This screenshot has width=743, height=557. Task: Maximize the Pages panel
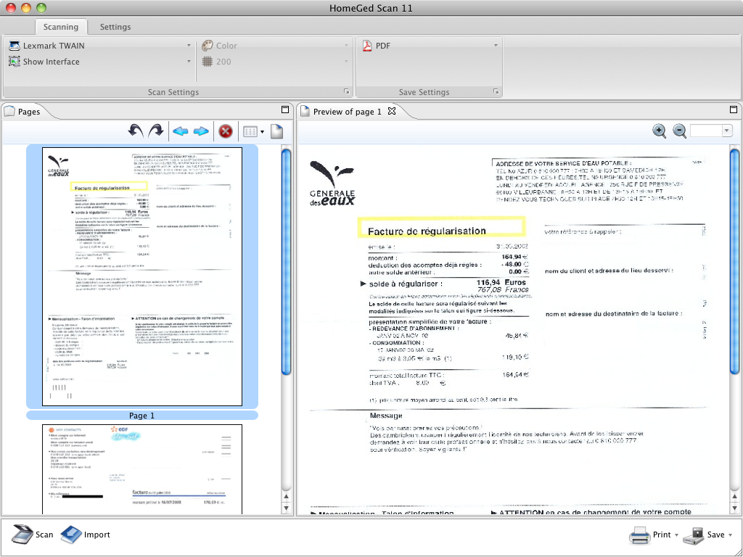click(x=284, y=110)
